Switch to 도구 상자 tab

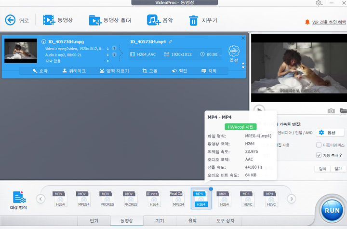(225, 221)
